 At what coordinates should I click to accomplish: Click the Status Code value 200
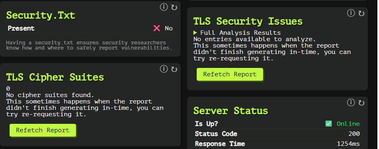[x=354, y=134]
